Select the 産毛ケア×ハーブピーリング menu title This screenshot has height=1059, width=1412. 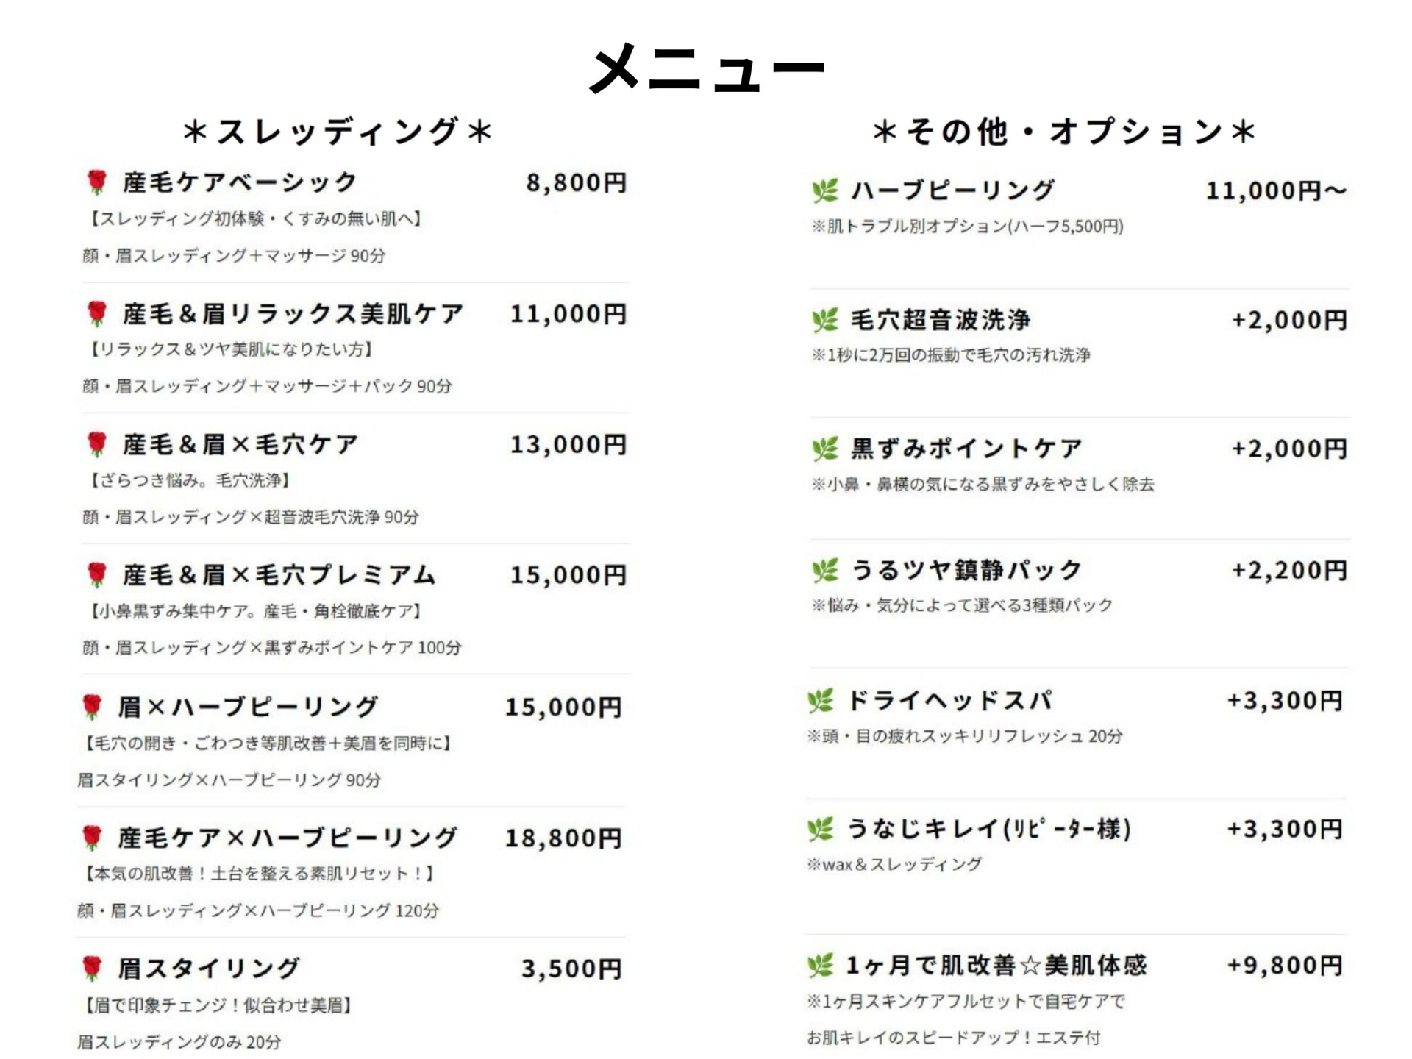tap(288, 838)
